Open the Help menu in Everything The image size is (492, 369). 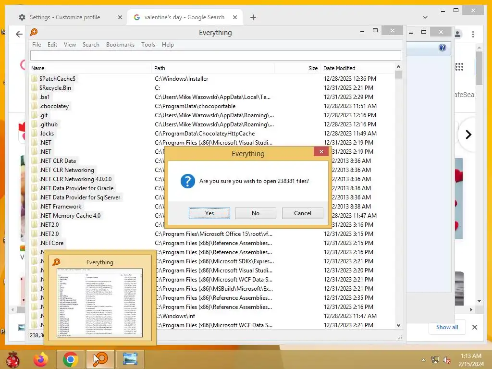pyautogui.click(x=168, y=45)
